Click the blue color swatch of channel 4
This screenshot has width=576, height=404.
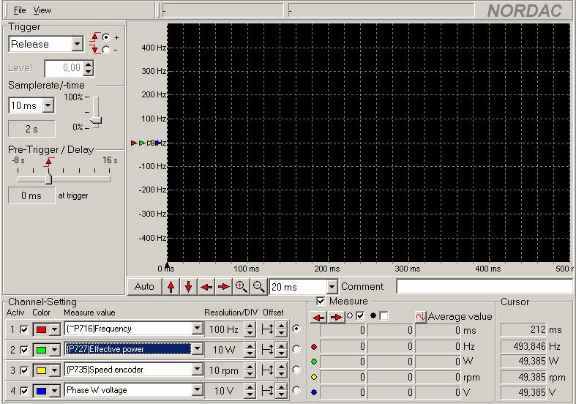pos(41,391)
